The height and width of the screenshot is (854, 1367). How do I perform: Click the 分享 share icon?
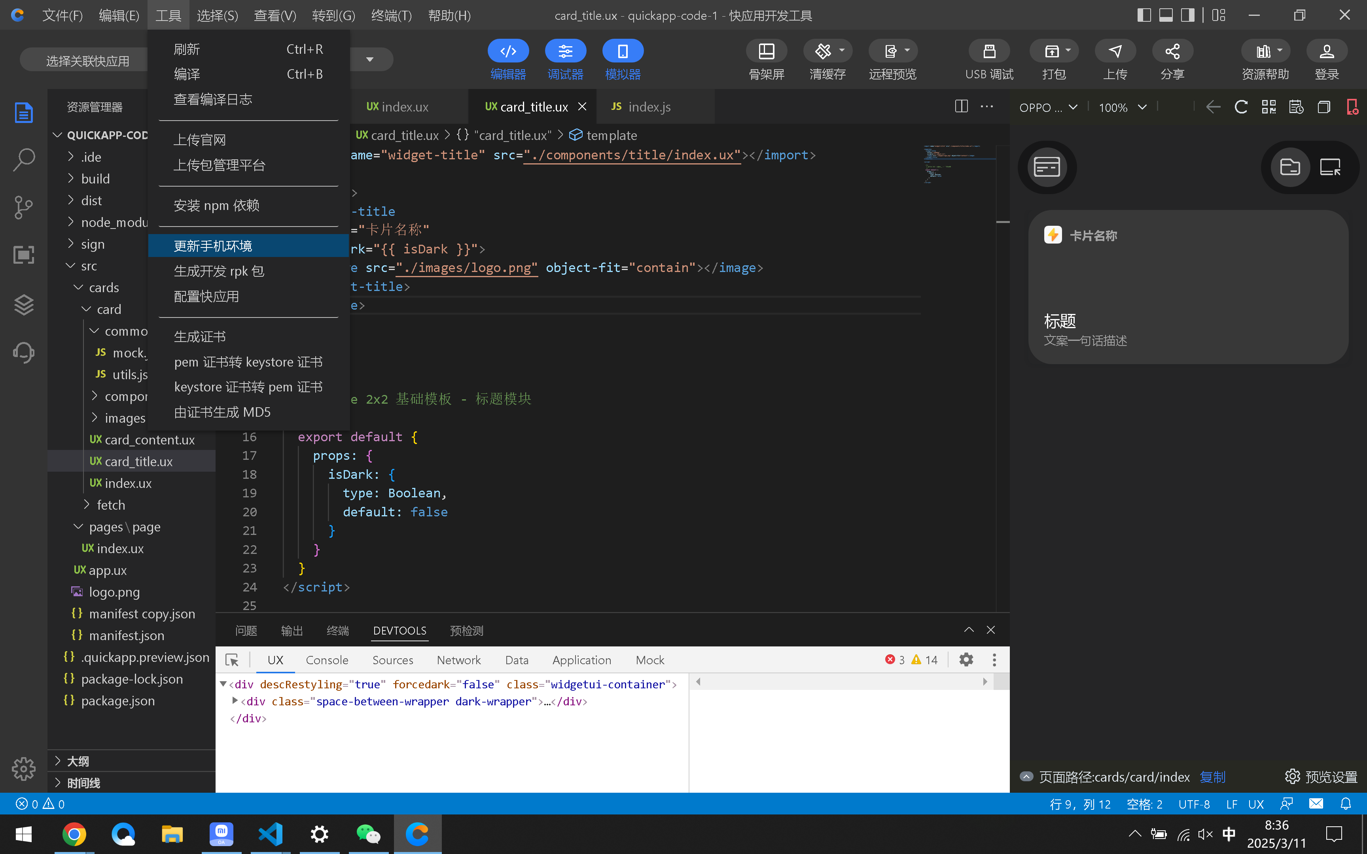(x=1172, y=51)
